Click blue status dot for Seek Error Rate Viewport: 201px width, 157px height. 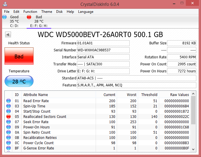pyautogui.click(x=8, y=122)
